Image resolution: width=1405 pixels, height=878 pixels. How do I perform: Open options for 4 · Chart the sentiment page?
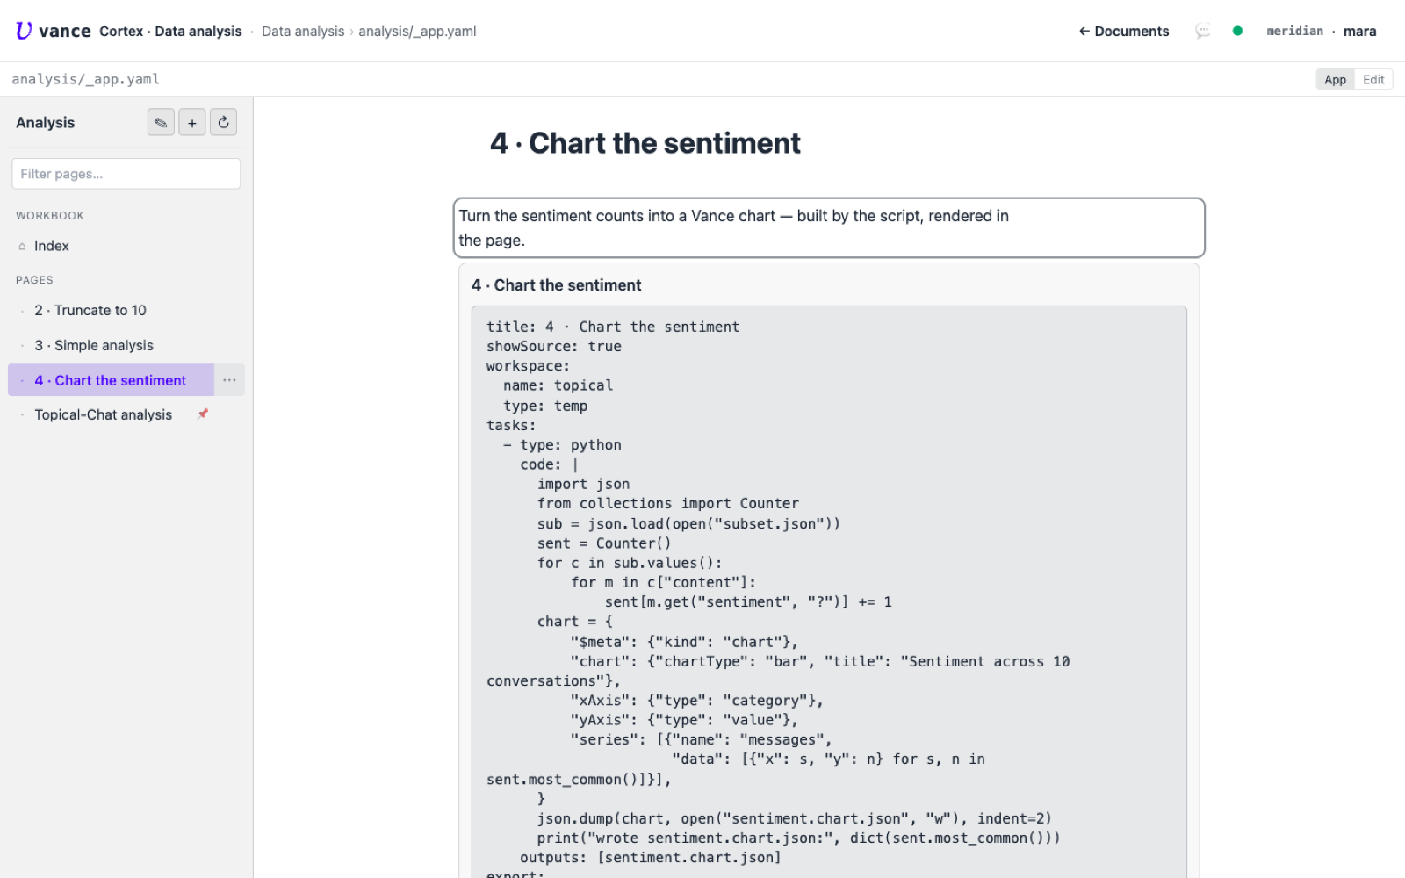click(x=229, y=380)
